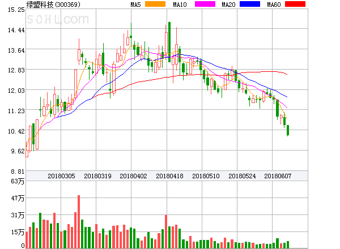Click the 20180319 date label
The width and height of the screenshot is (340, 249).
(x=97, y=176)
